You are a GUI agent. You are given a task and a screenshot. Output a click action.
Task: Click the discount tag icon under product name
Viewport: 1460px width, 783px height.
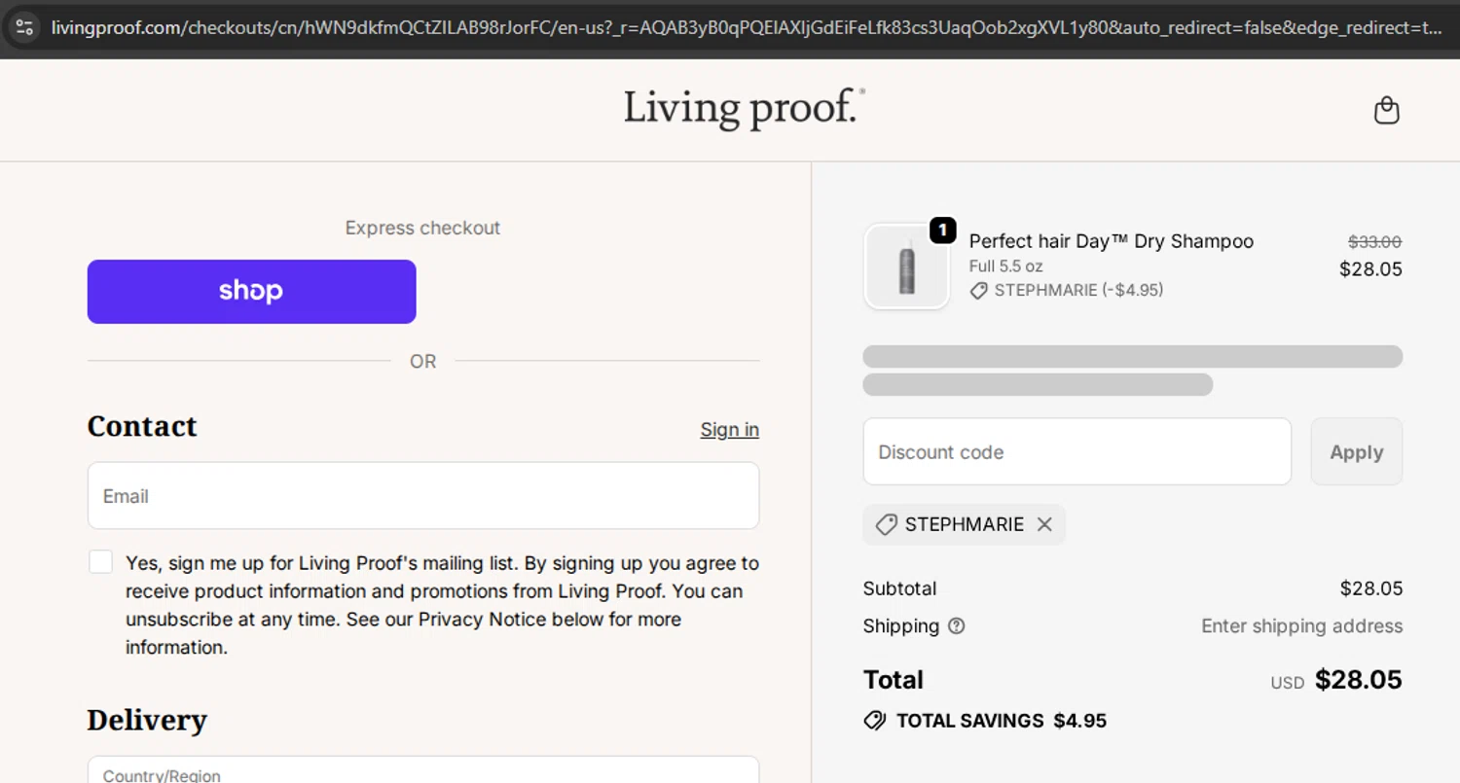pos(978,291)
